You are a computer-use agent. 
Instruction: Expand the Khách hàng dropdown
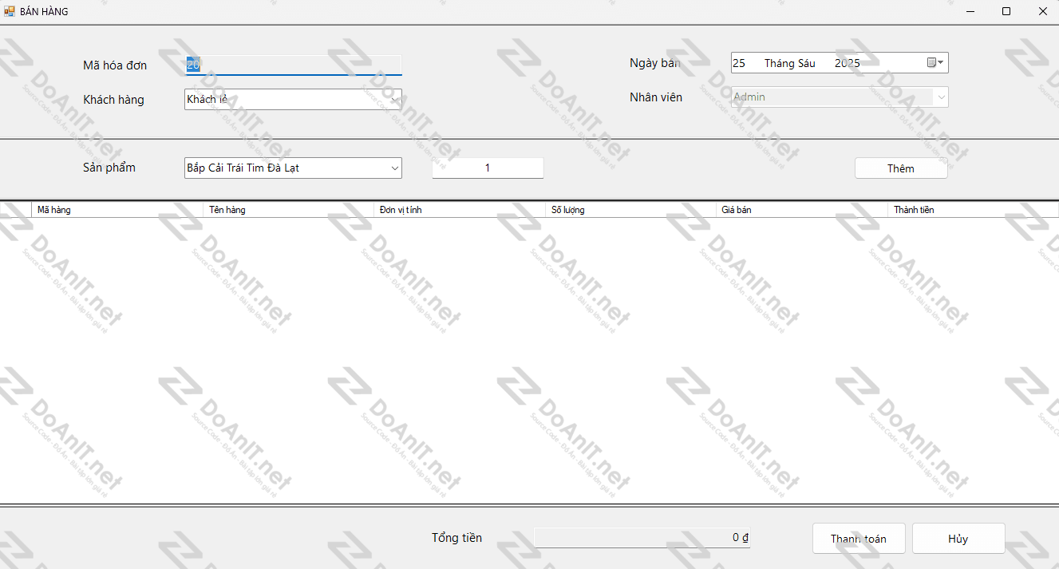click(x=394, y=100)
